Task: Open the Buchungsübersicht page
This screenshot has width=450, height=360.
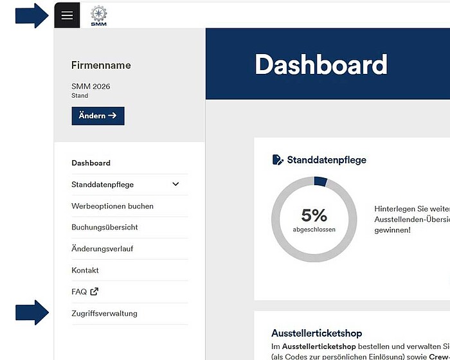Action: click(105, 228)
